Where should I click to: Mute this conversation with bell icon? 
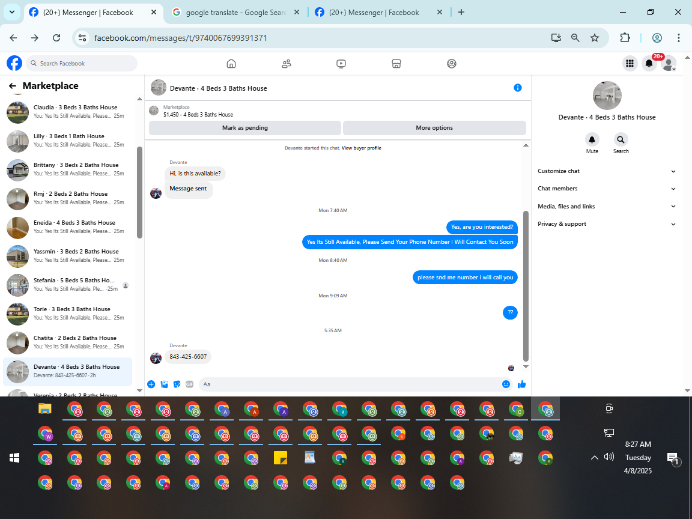tap(592, 140)
